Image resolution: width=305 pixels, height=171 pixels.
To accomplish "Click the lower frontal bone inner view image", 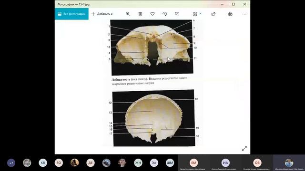I will (x=153, y=118).
